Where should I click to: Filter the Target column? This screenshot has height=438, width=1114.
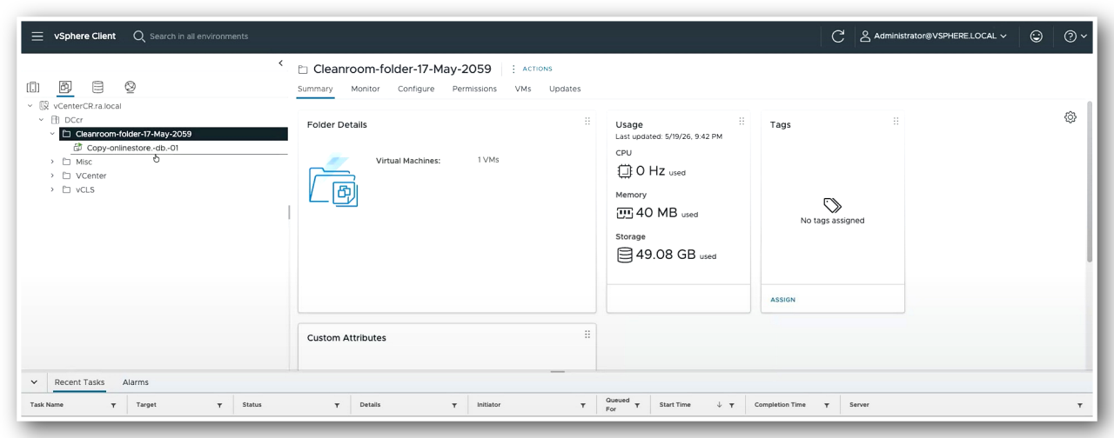[219, 406]
